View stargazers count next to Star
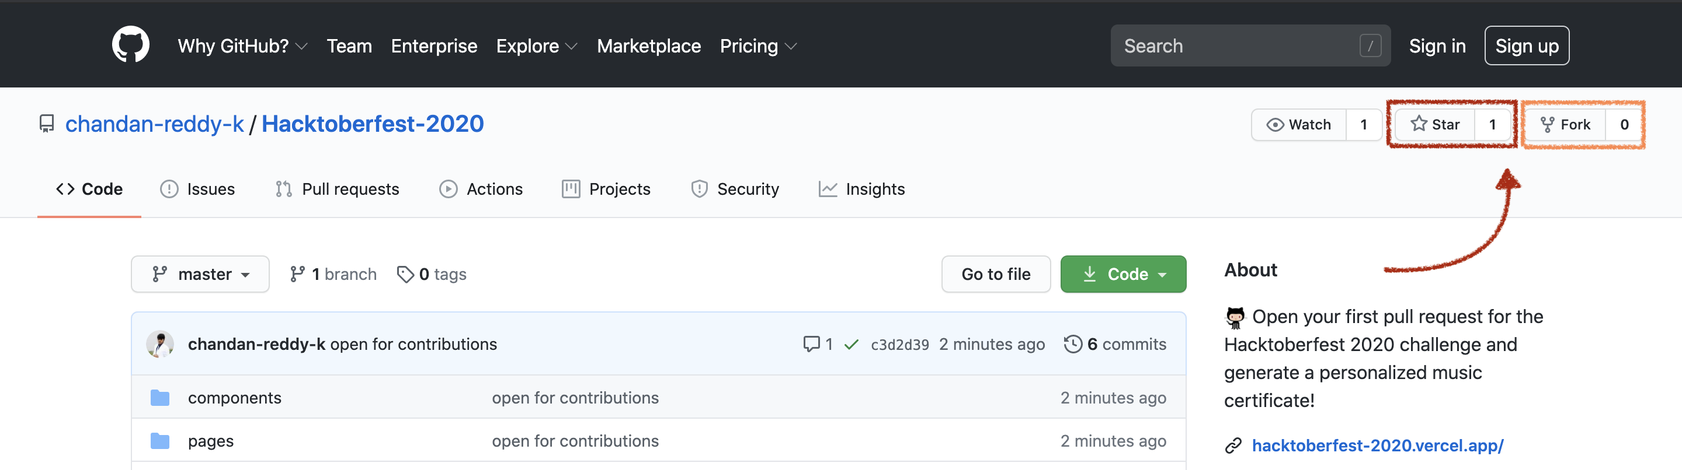This screenshot has height=470, width=1682. [x=1492, y=125]
